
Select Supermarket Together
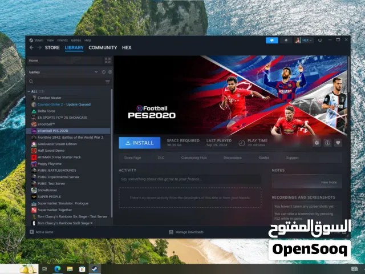click(x=68, y=210)
